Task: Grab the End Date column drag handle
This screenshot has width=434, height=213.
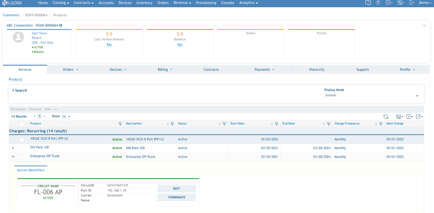Action: pos(324,124)
